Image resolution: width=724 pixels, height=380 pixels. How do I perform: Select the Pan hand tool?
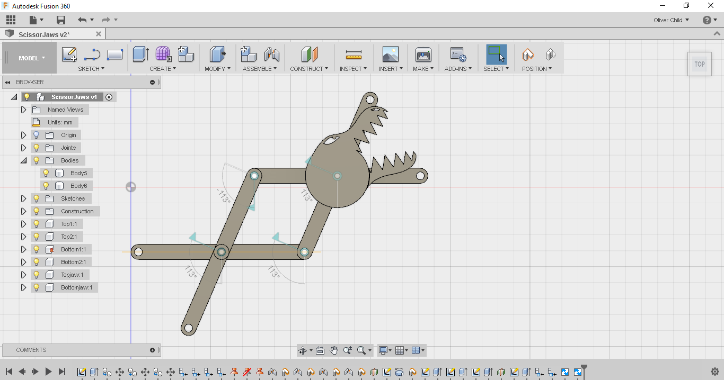point(334,350)
